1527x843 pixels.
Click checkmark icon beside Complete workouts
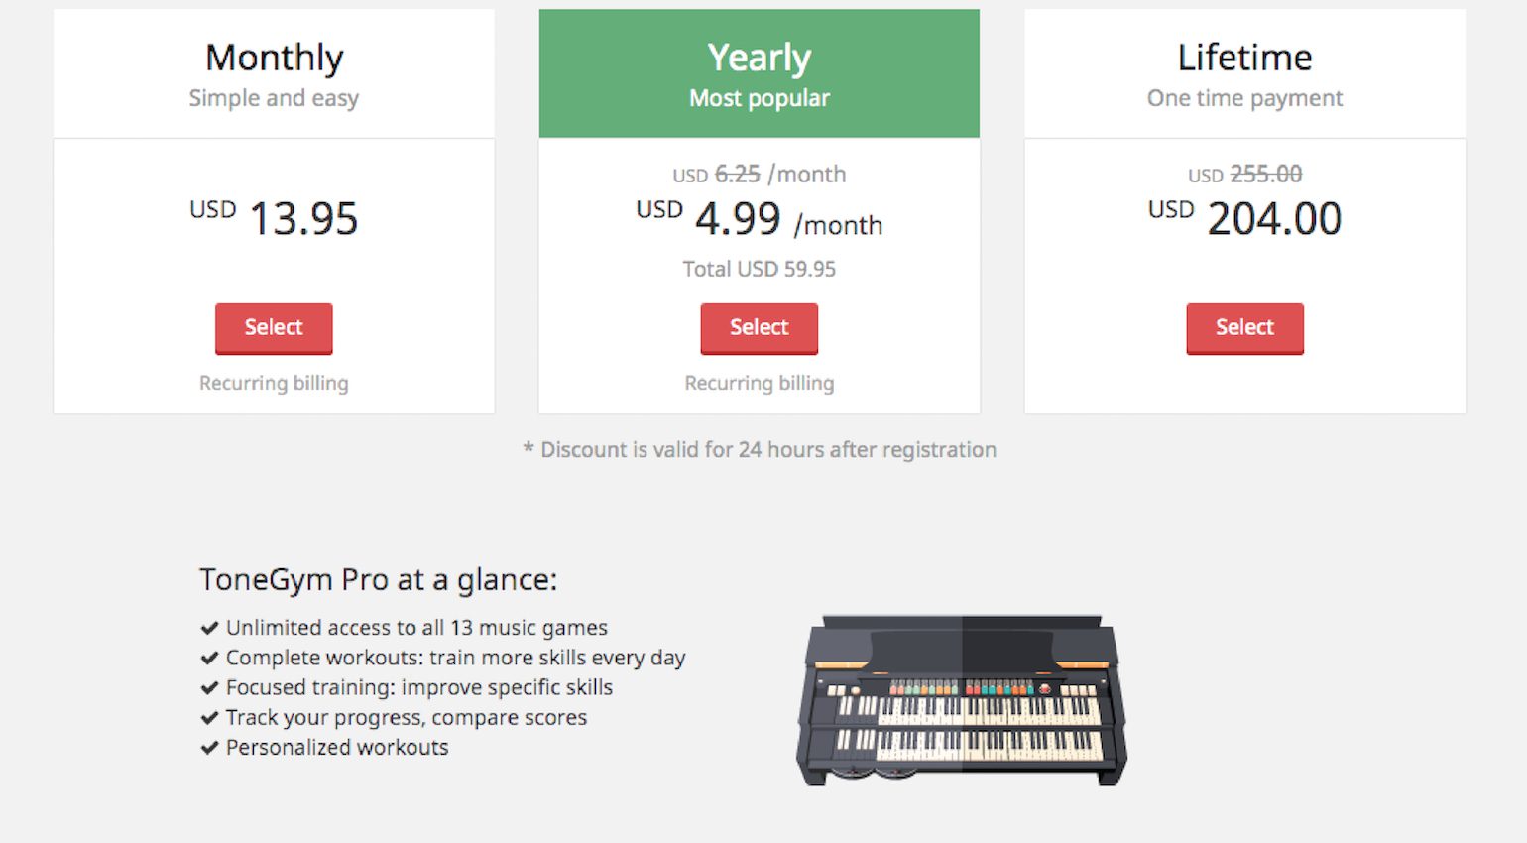pos(209,658)
